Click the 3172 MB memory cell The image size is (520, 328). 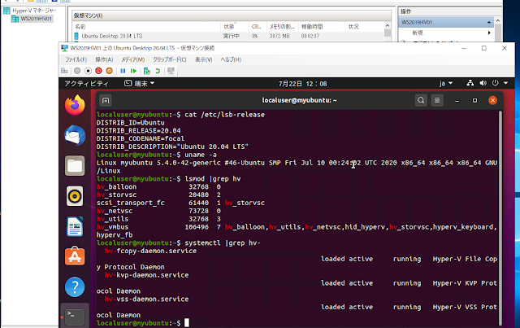pyautogui.click(x=279, y=36)
